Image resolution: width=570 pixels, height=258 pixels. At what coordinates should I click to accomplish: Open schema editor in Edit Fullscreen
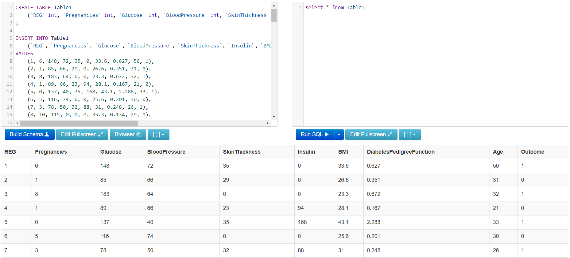[82, 134]
